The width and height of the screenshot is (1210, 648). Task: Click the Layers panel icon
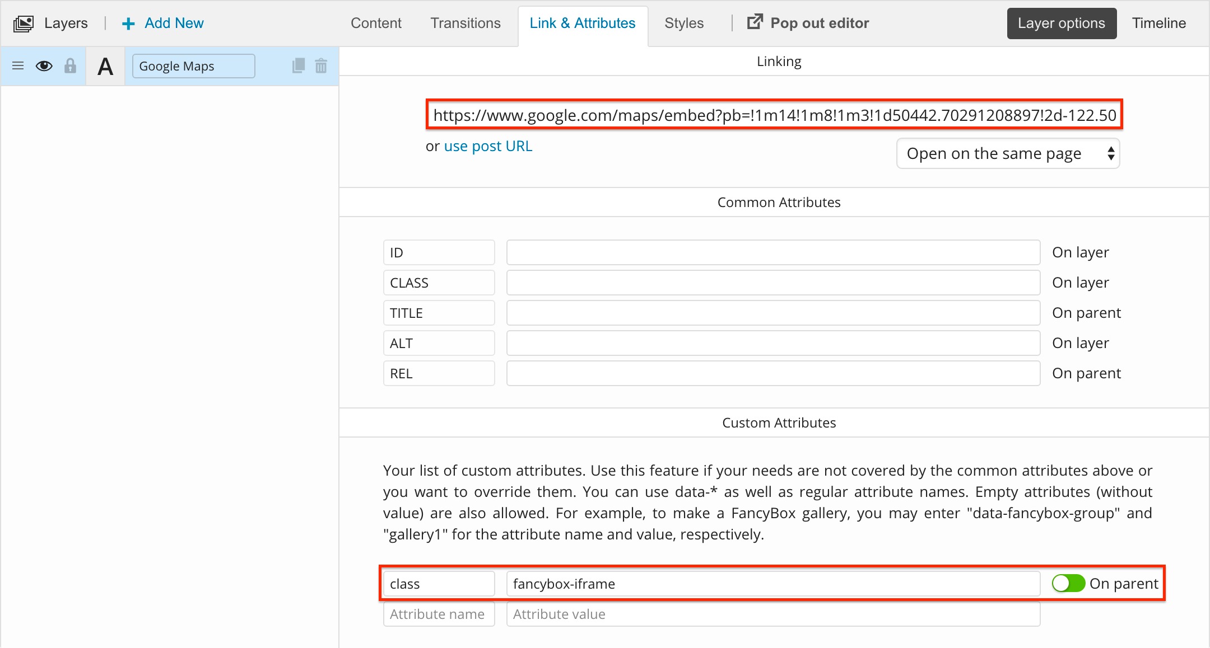(24, 24)
